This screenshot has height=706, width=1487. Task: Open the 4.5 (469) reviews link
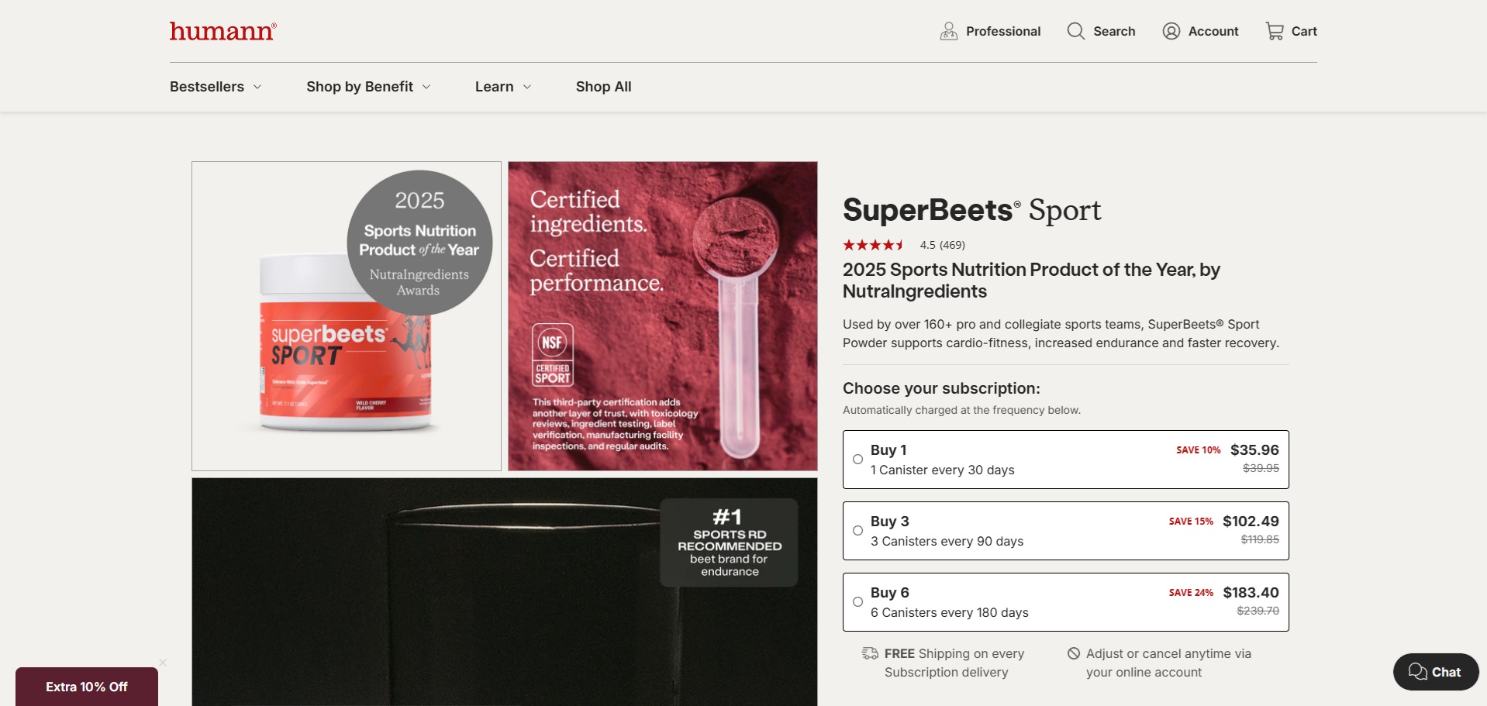tap(942, 245)
